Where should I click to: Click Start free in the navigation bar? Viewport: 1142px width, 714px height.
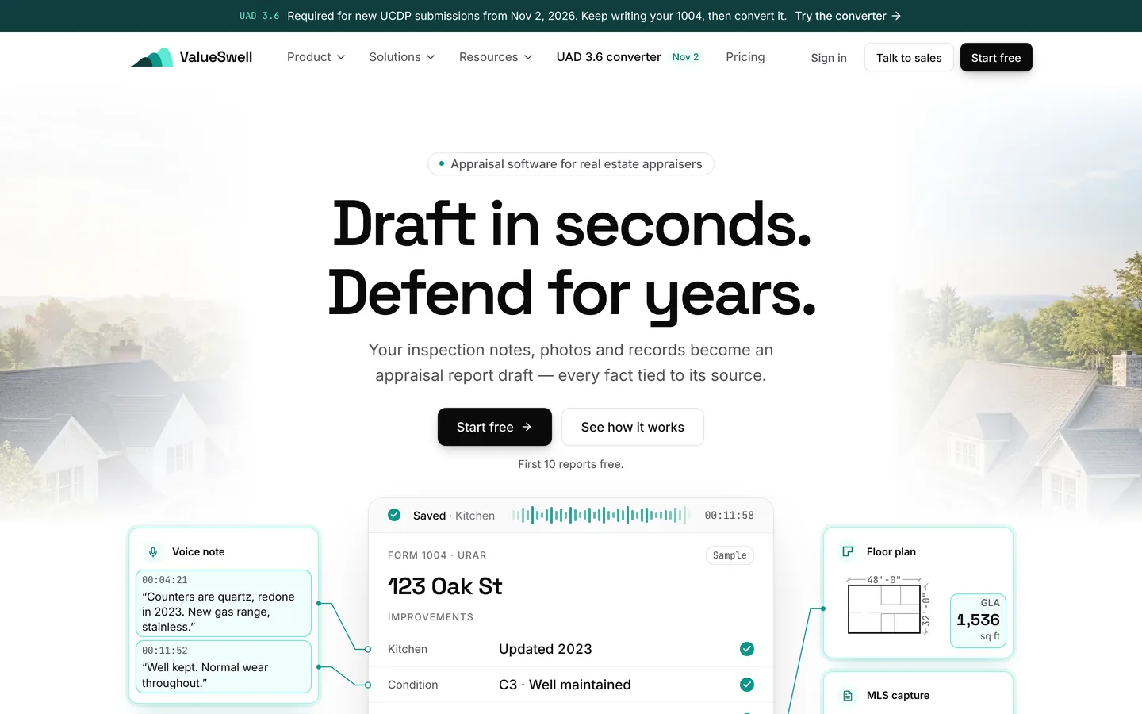pyautogui.click(x=996, y=58)
